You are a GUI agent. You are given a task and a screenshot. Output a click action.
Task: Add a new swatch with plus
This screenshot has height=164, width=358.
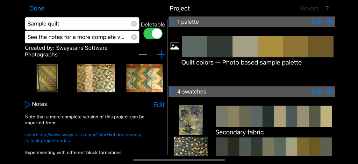329,92
